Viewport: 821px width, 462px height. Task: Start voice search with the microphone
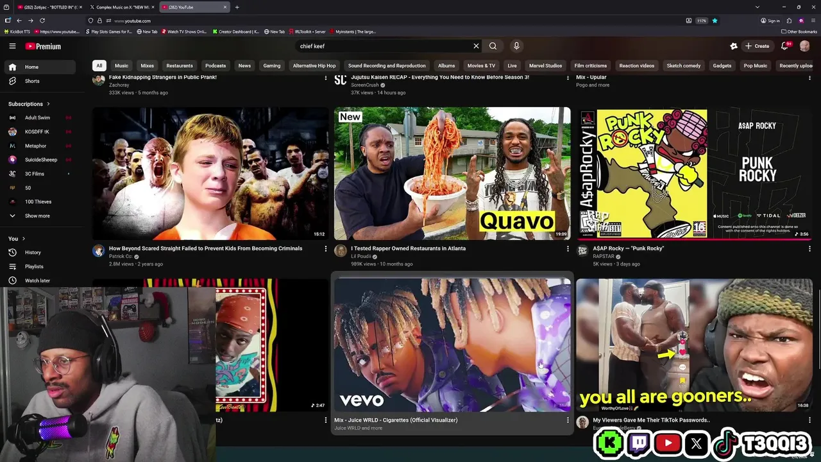[516, 46]
